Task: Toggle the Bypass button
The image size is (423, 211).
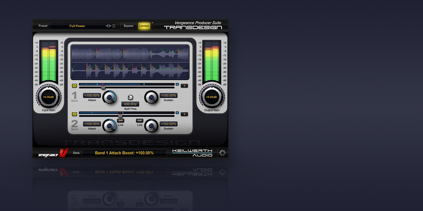Action: tap(129, 26)
